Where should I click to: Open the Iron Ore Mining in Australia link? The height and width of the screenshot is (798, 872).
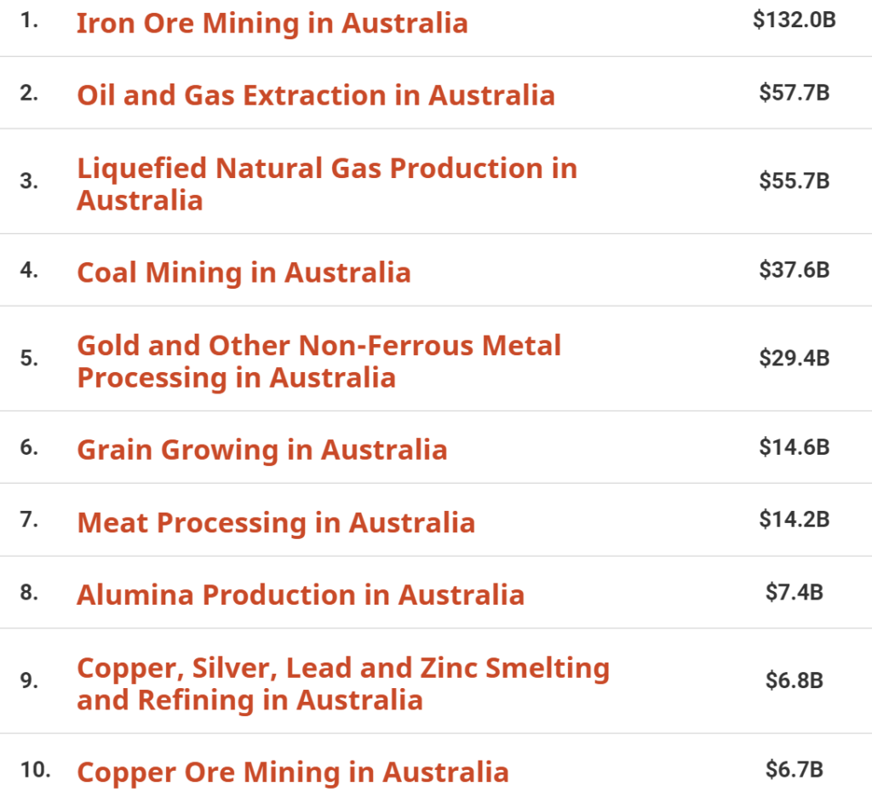tap(272, 23)
